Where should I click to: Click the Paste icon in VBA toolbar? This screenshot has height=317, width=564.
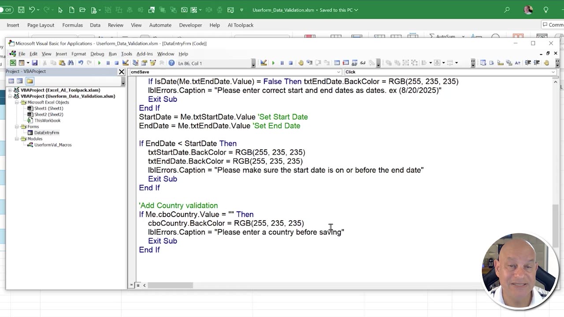62,63
